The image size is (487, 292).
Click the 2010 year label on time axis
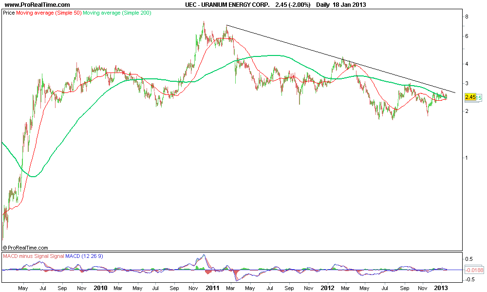click(100, 288)
